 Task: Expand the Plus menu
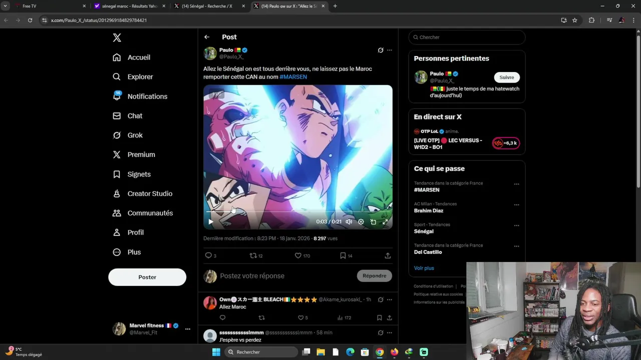coord(127,252)
